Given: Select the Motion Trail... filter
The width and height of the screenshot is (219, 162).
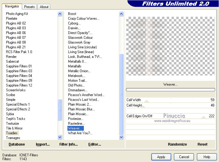Looking at the screenshot, I should point(78,81).
